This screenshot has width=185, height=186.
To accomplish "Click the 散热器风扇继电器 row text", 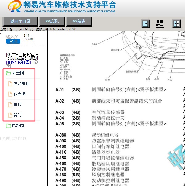I will [x=110, y=163].
